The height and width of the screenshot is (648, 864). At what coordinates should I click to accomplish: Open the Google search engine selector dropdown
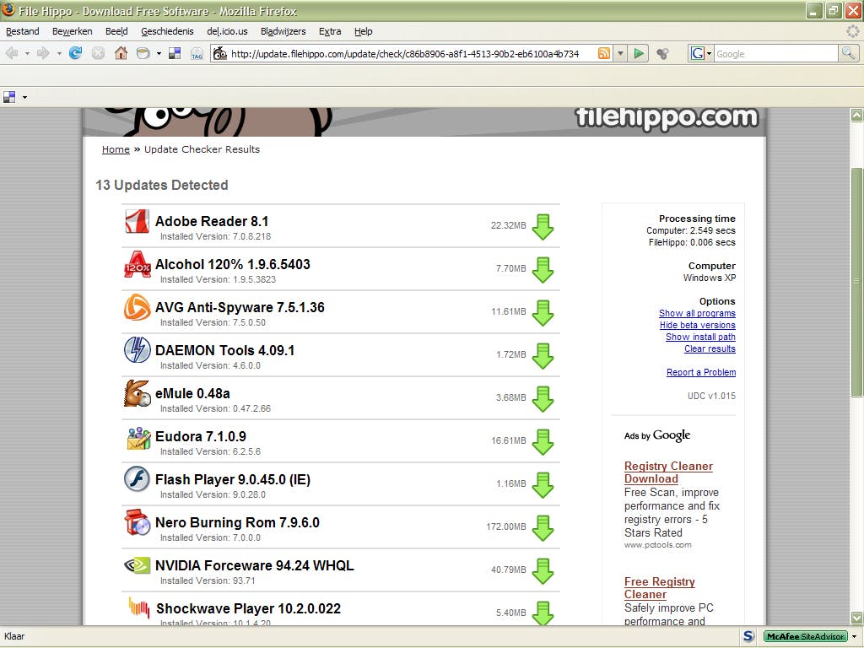click(x=709, y=53)
